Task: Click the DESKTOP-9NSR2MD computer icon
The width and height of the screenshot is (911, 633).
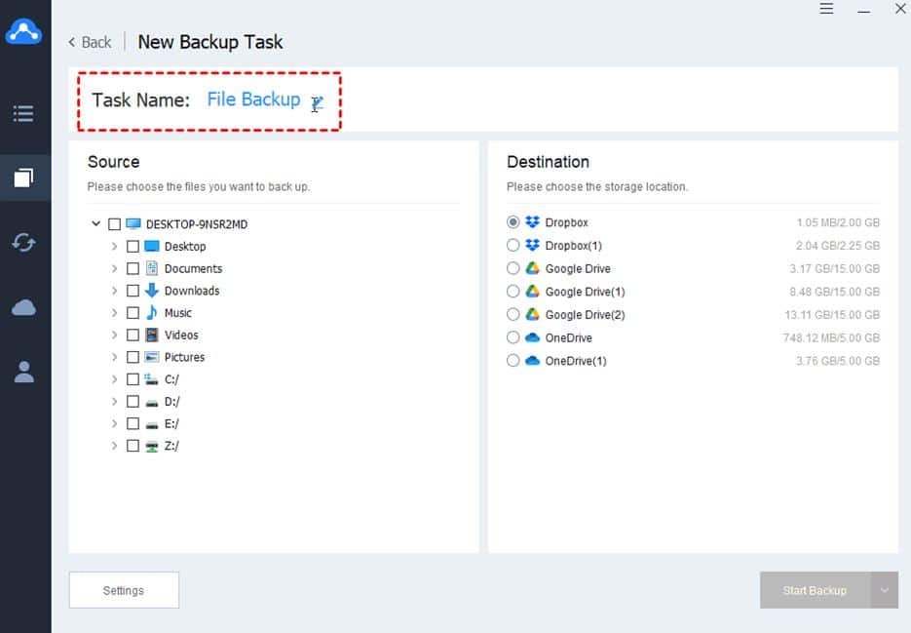Action: tap(133, 224)
